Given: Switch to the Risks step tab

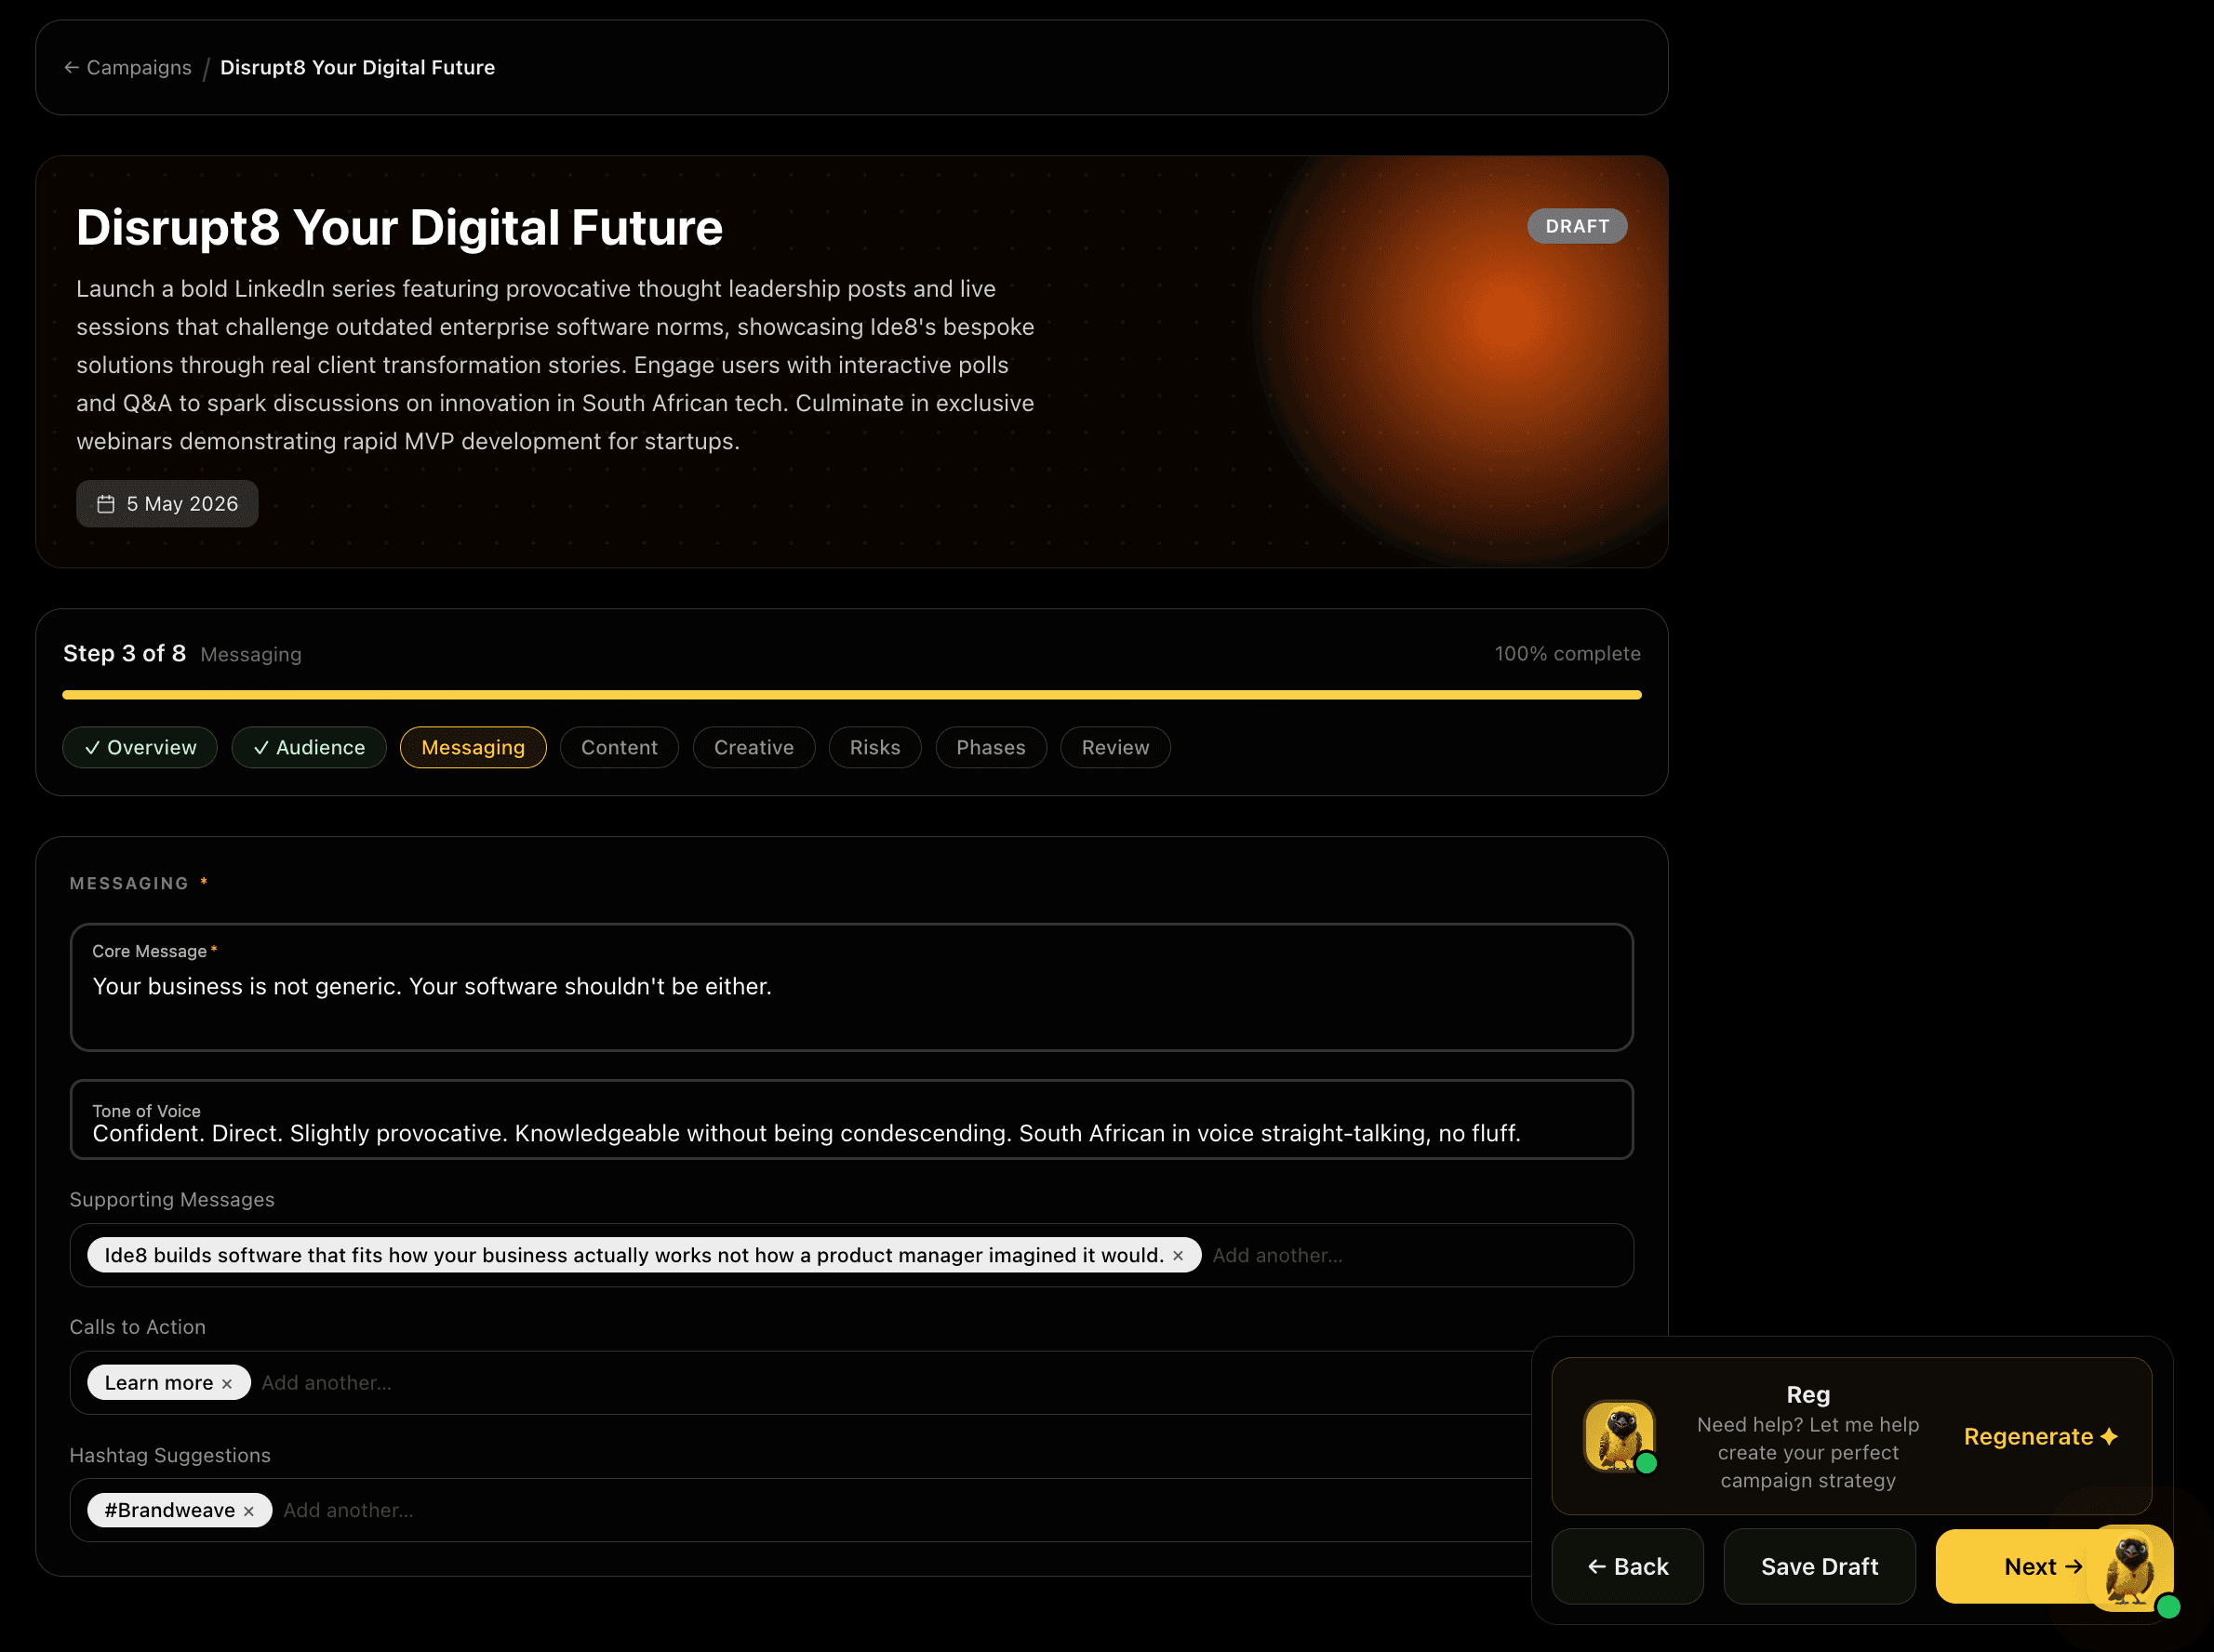Looking at the screenshot, I should 875,747.
